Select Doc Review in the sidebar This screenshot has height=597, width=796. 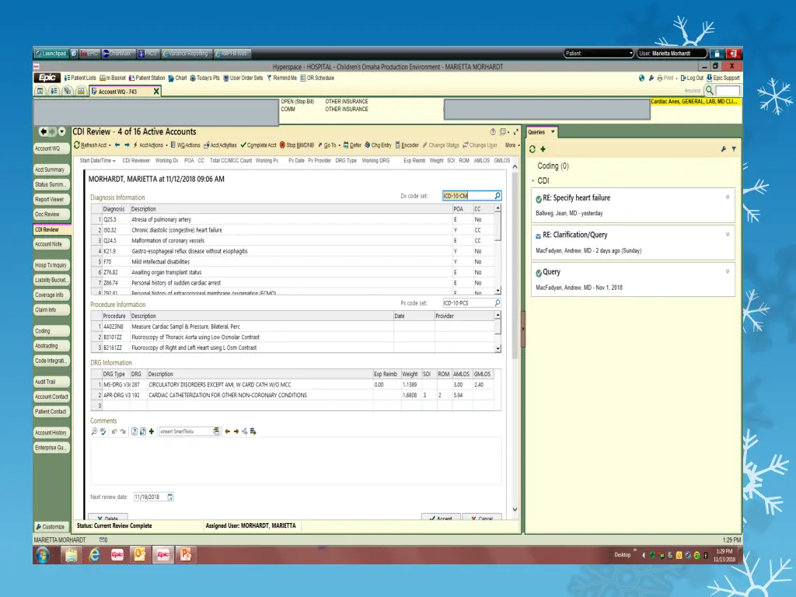click(x=51, y=215)
